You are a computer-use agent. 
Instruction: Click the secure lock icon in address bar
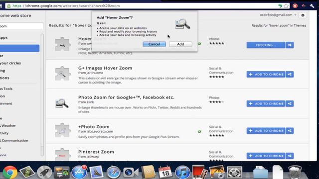coord(9,5)
